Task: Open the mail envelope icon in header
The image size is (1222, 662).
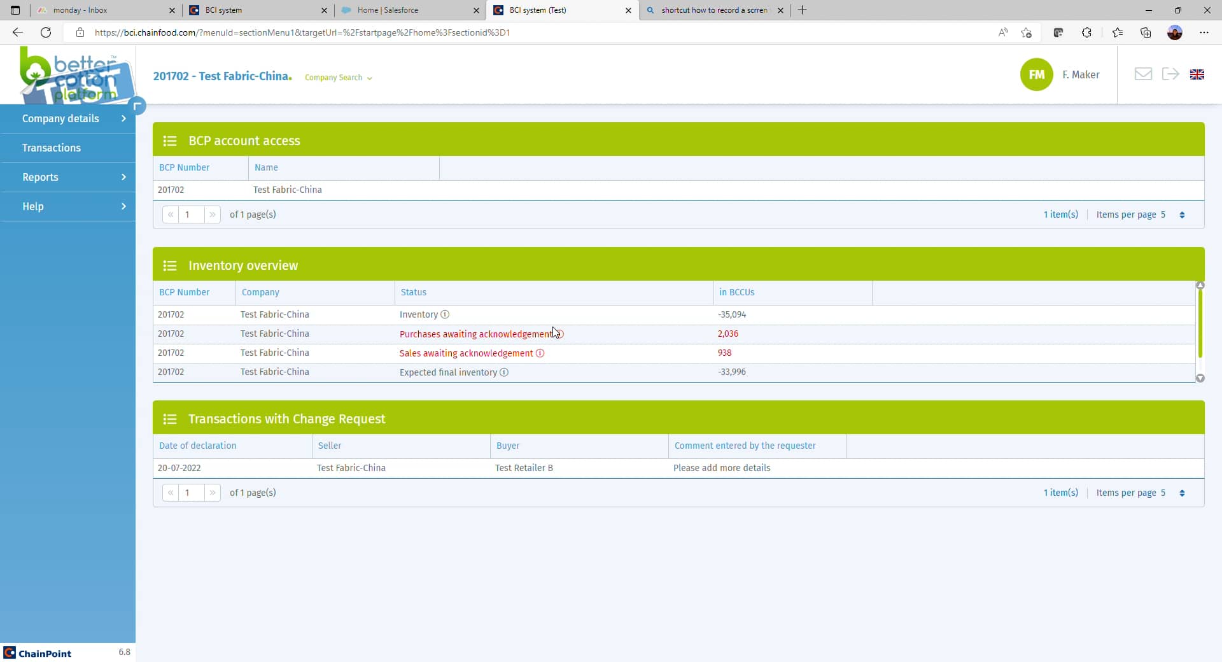Action: coord(1143,74)
